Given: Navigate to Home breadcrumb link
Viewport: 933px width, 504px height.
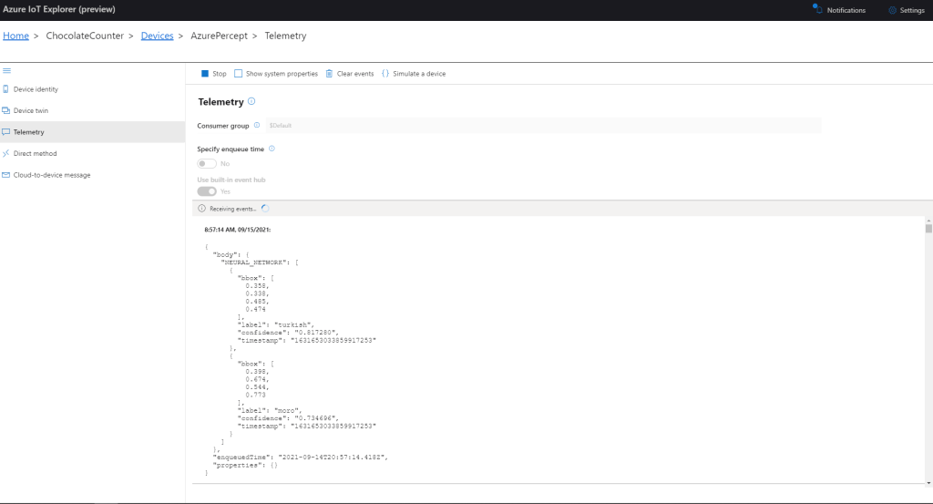Looking at the screenshot, I should (15, 36).
